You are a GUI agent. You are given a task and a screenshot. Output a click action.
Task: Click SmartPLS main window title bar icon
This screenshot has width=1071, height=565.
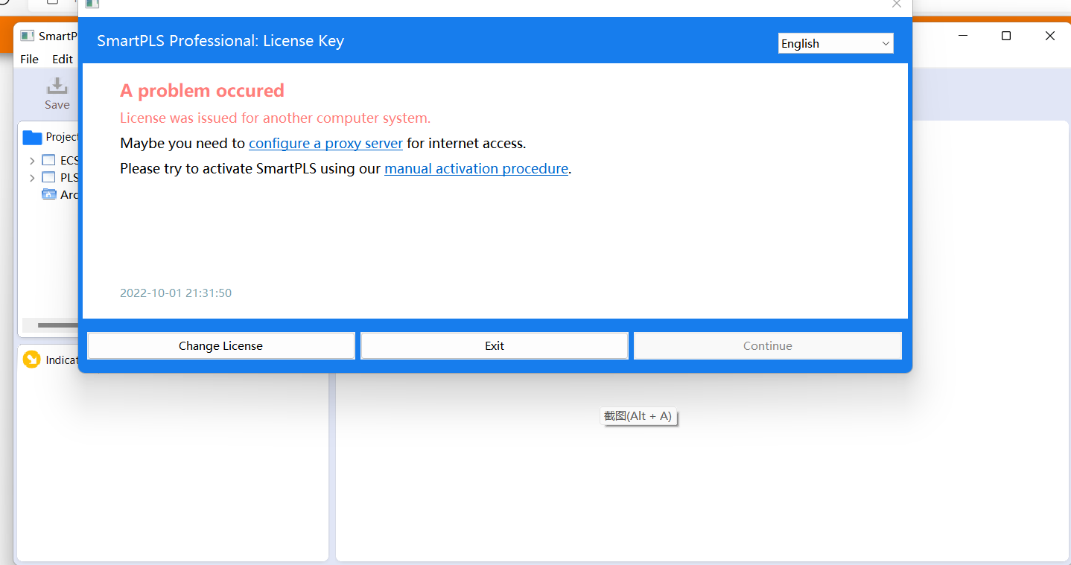coord(27,36)
